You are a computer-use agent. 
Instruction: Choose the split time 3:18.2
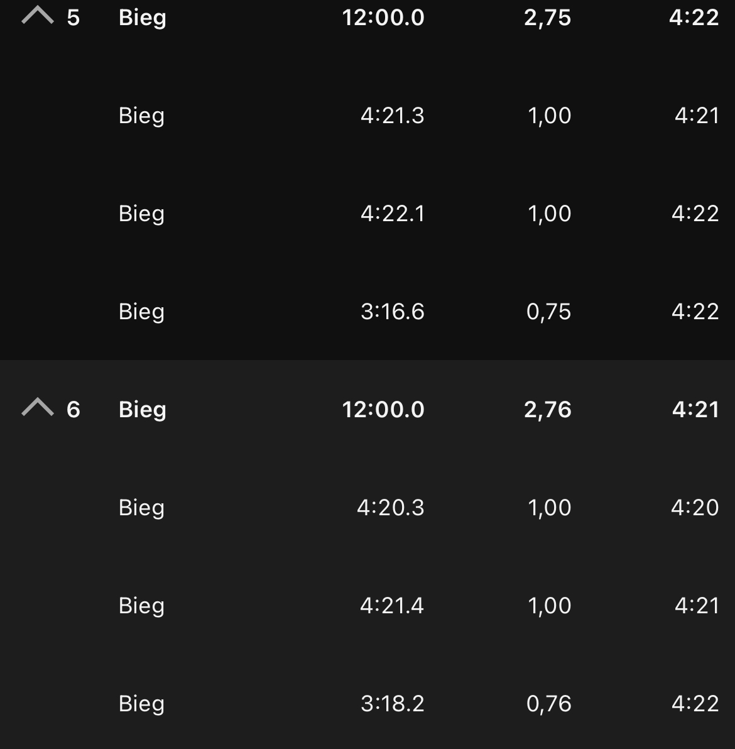click(393, 704)
